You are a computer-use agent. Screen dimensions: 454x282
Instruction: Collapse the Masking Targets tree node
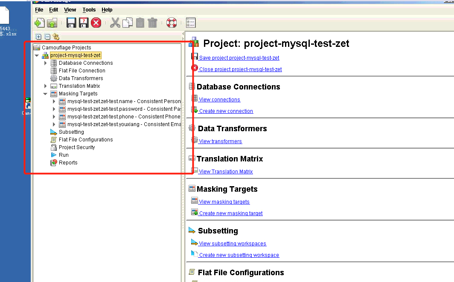tap(45, 94)
